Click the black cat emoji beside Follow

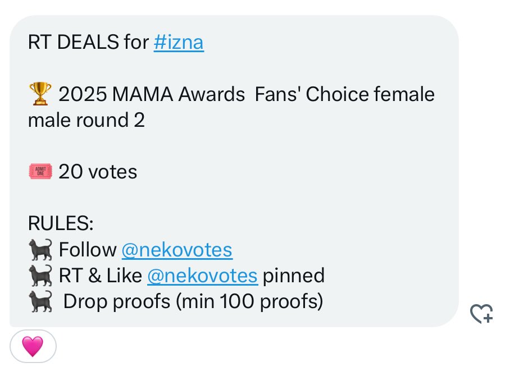coord(39,250)
